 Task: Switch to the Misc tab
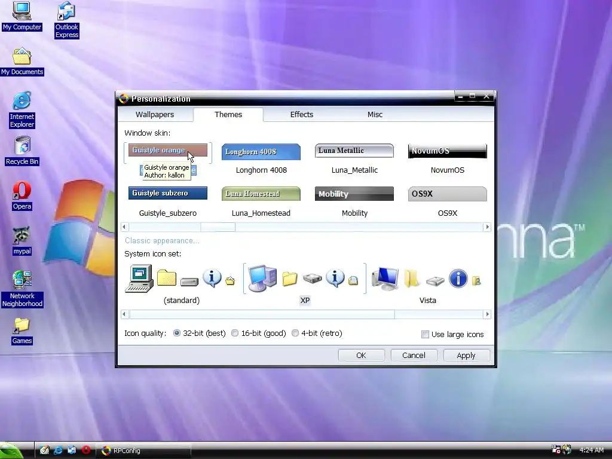[x=375, y=114]
